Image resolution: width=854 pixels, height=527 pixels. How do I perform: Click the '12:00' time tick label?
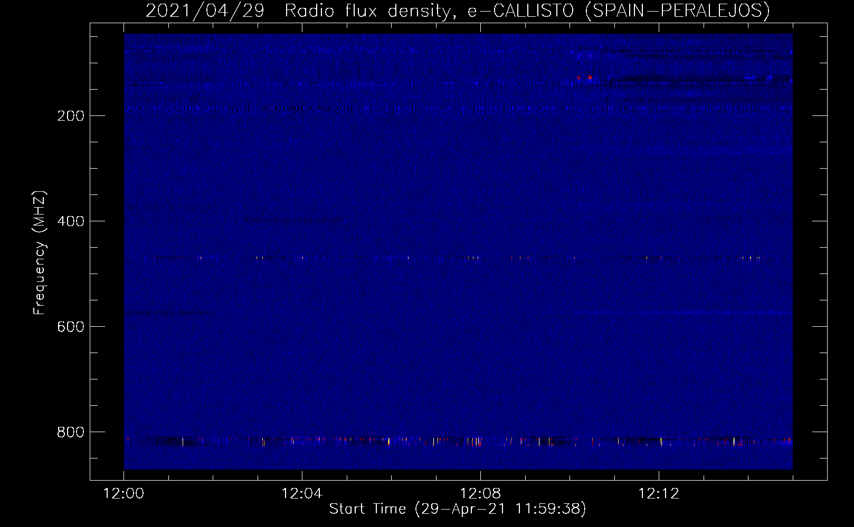point(124,494)
